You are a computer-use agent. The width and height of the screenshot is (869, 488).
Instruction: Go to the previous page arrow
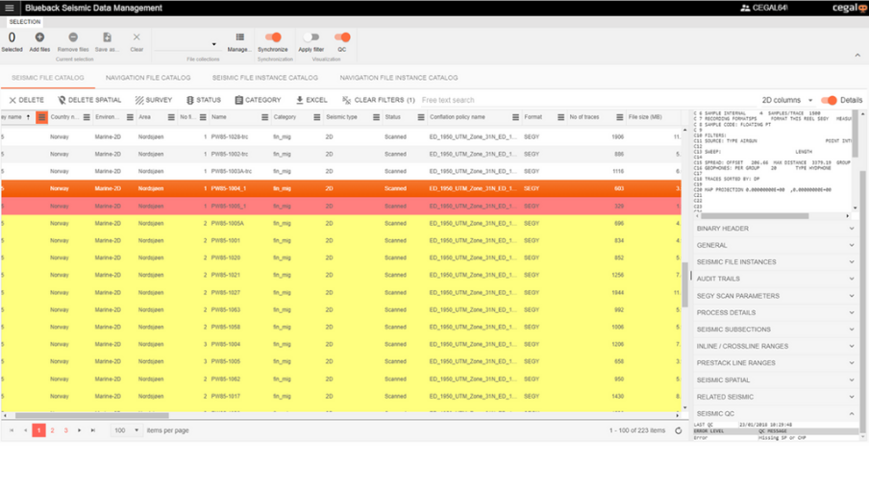coord(25,430)
